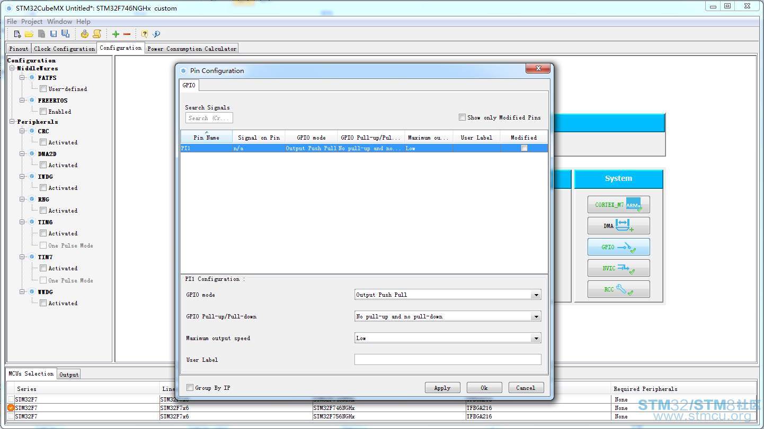764x429 pixels.
Task: Activate the CRC peripheral checkbox
Action: tap(43, 142)
